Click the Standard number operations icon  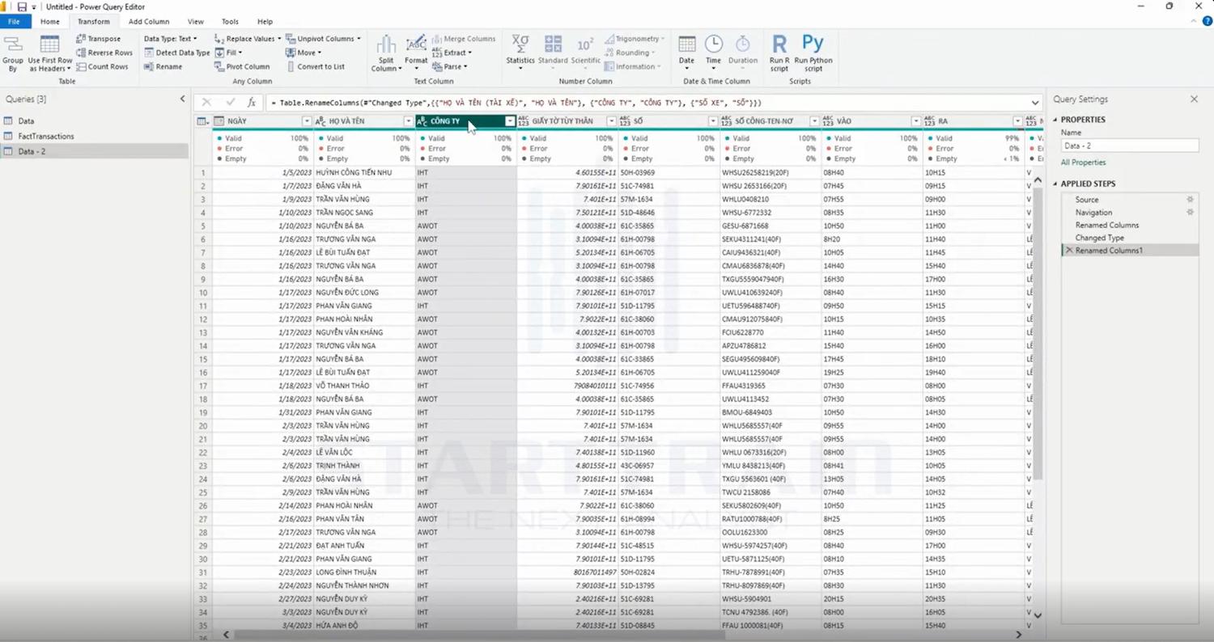pyautogui.click(x=553, y=44)
